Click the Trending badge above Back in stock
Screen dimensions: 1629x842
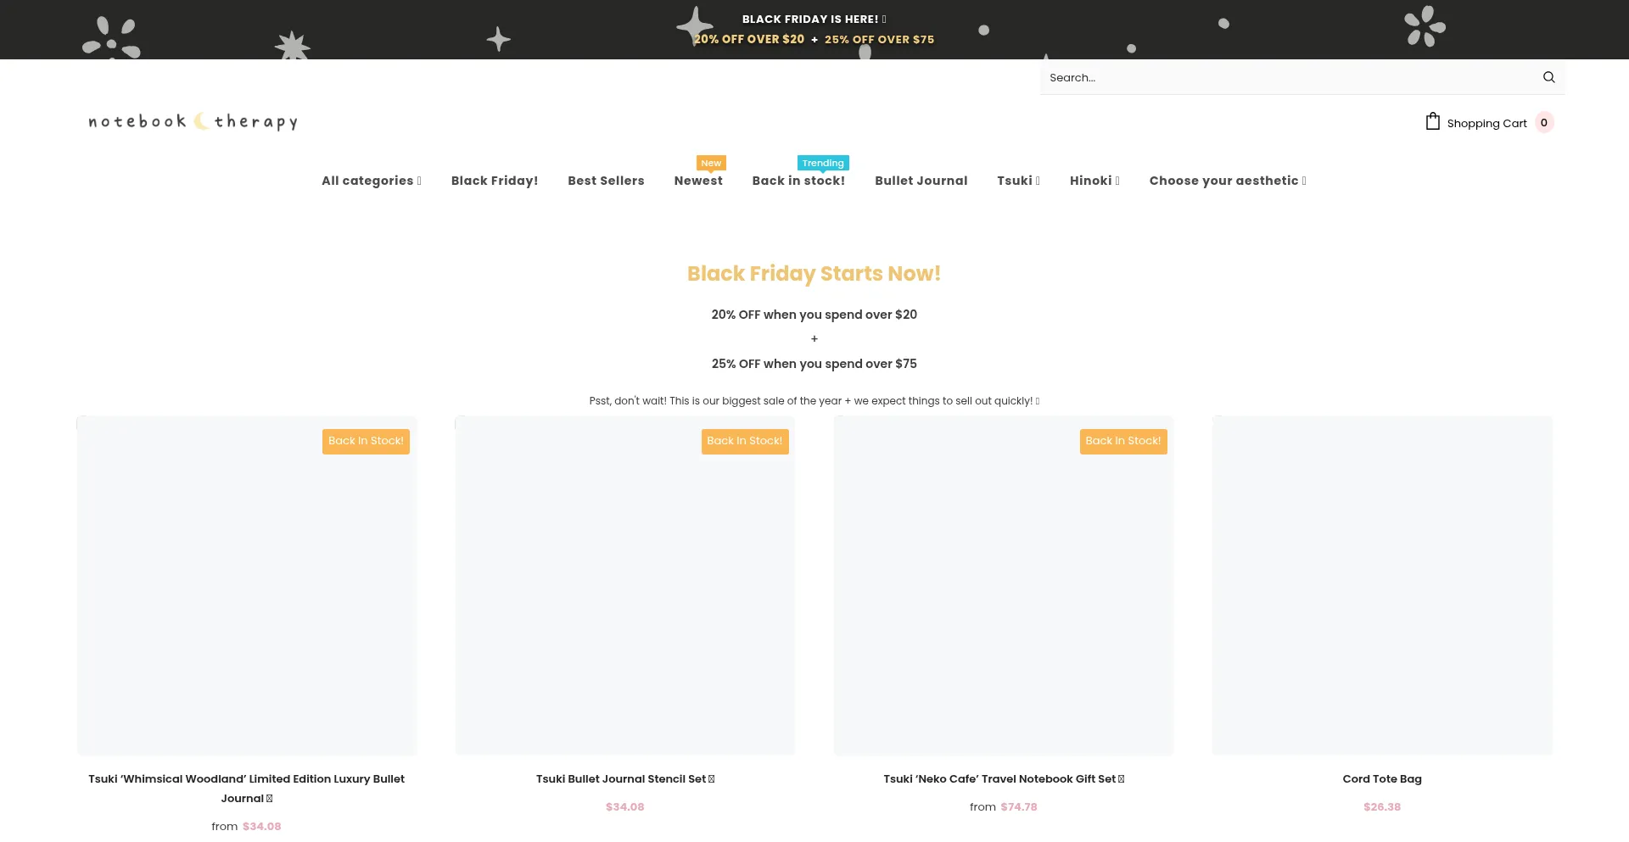[822, 163]
